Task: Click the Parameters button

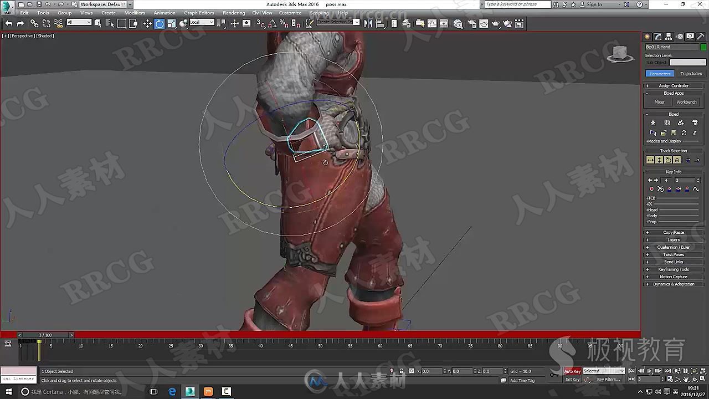Action: click(x=660, y=74)
